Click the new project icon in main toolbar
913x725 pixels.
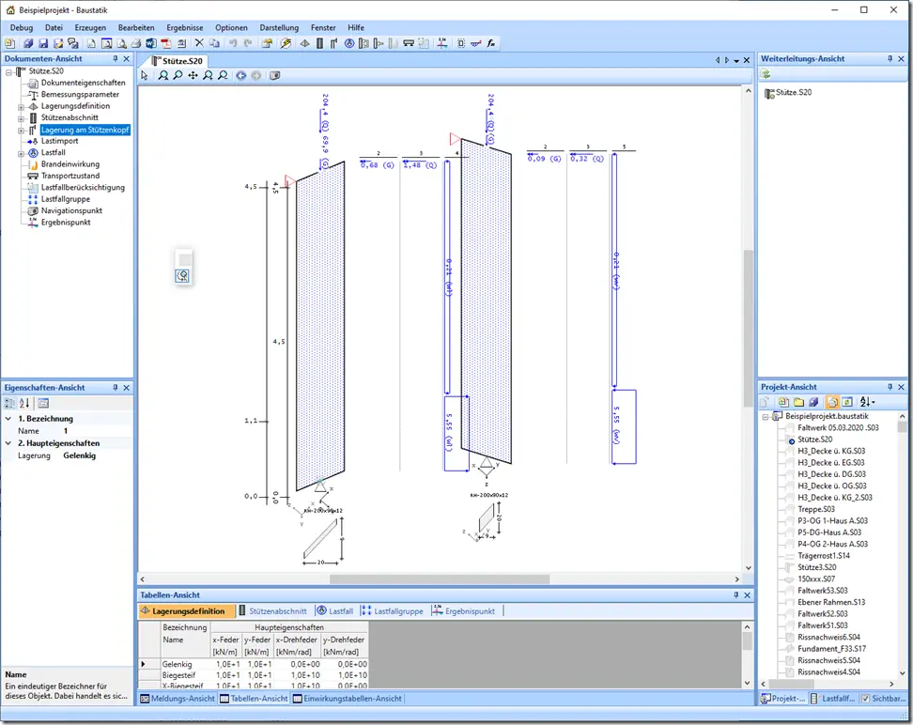[x=10, y=43]
